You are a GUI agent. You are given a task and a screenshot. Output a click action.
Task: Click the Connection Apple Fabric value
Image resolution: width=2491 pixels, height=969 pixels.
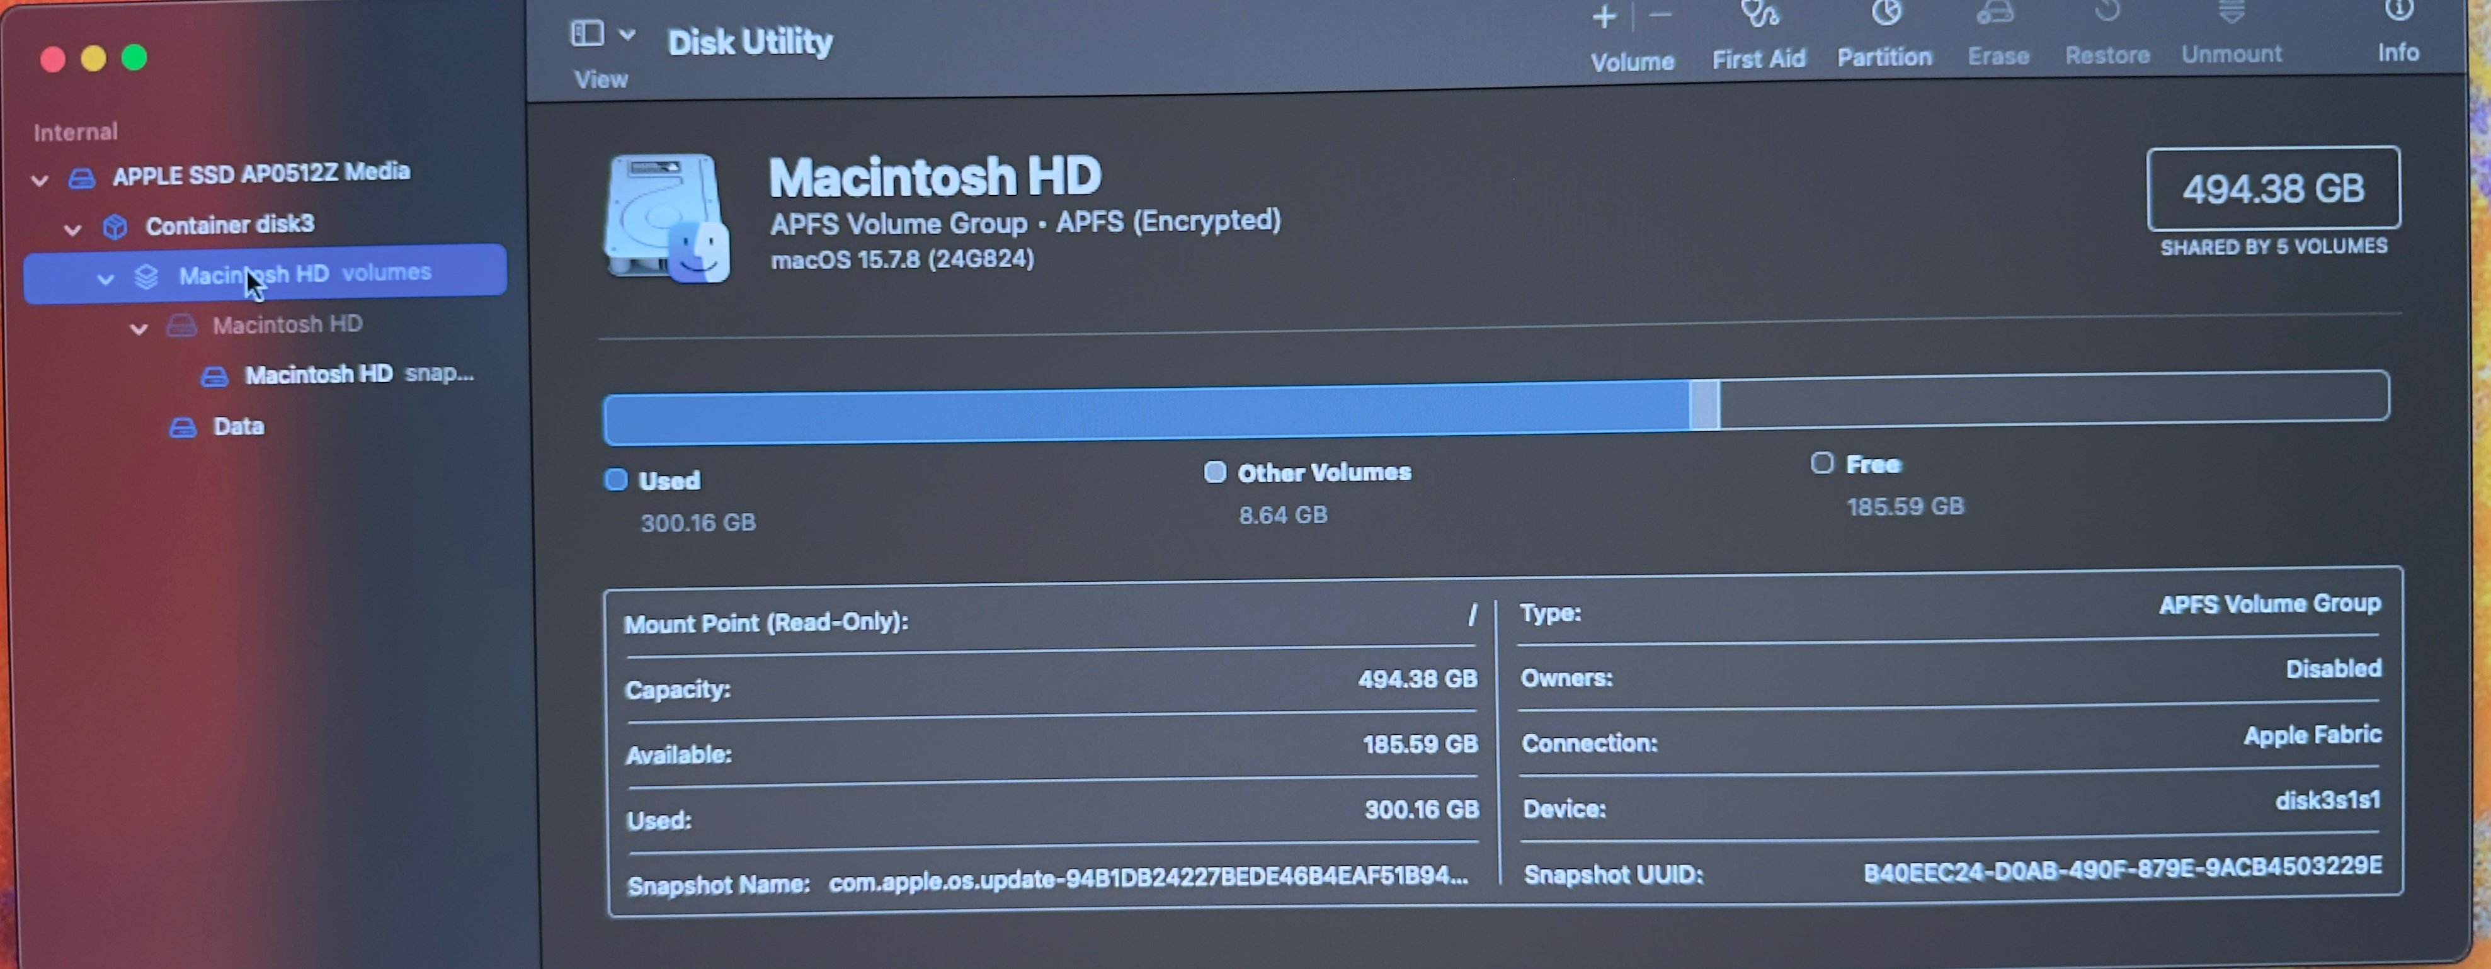2312,735
